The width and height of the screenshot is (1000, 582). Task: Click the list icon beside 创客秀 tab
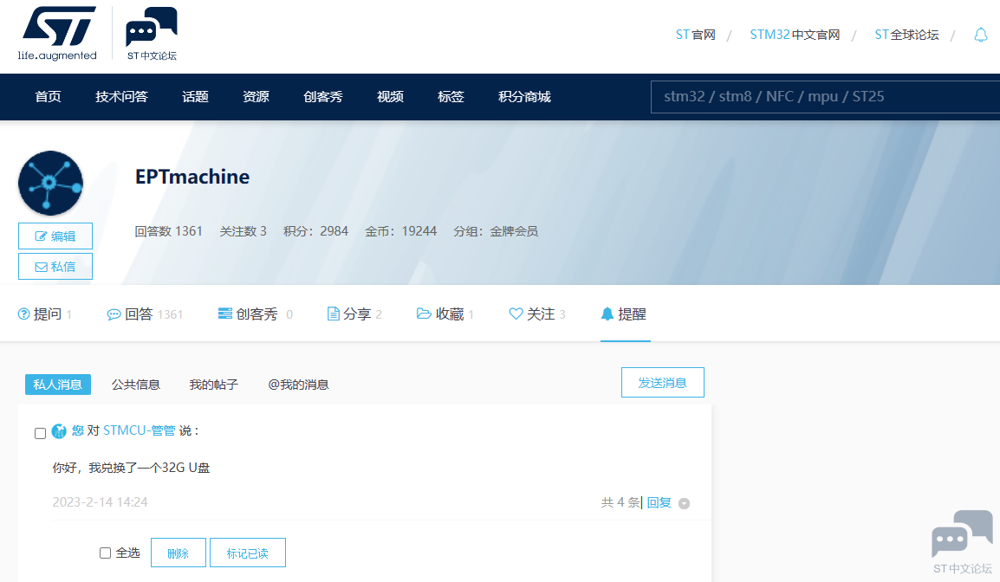coord(225,314)
